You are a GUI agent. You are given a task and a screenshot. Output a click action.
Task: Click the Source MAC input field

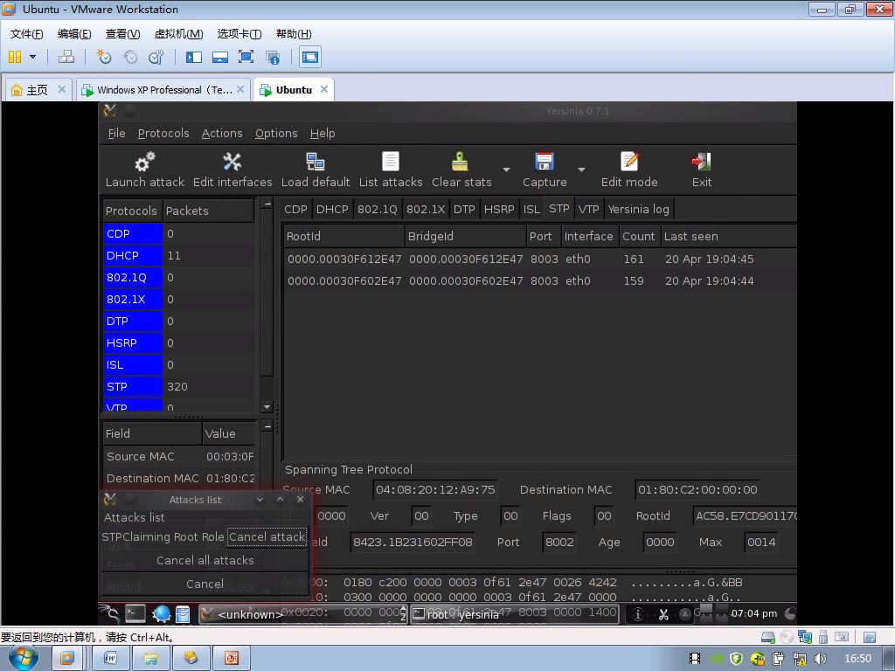click(x=435, y=489)
